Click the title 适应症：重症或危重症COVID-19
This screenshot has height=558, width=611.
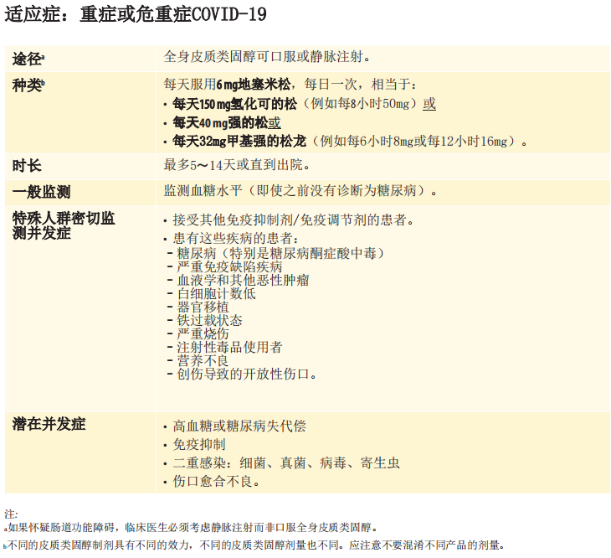click(136, 16)
